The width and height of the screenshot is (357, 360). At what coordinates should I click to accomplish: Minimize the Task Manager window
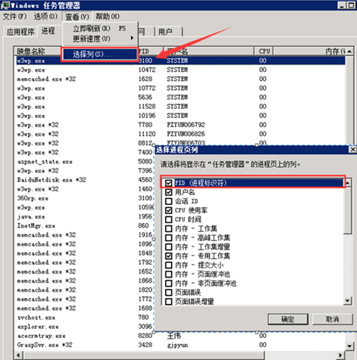pyautogui.click(x=342, y=5)
